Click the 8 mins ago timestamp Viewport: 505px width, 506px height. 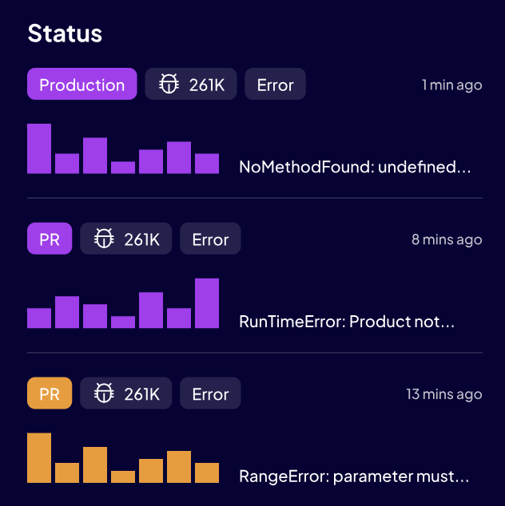(x=447, y=239)
